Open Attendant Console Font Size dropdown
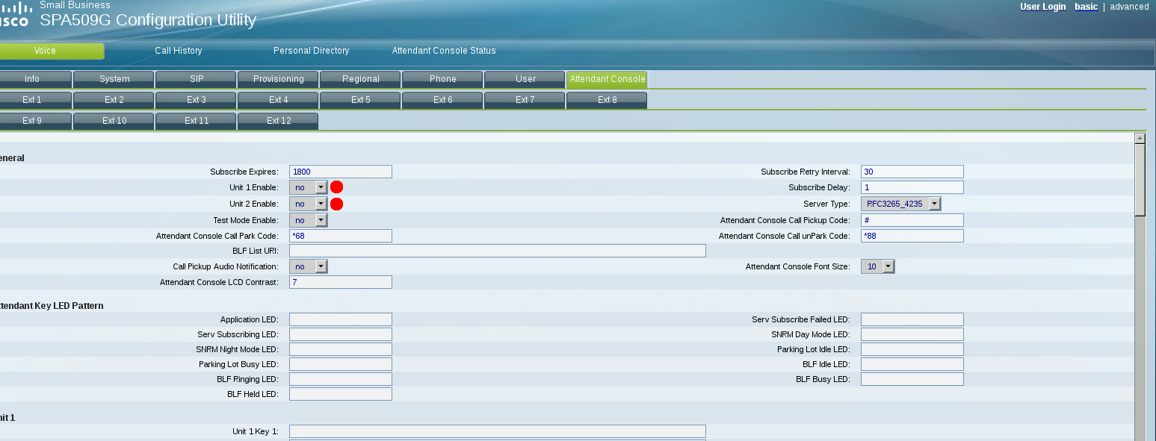 pyautogui.click(x=877, y=266)
